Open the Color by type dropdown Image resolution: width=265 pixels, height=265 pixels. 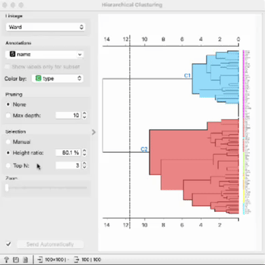(58, 78)
